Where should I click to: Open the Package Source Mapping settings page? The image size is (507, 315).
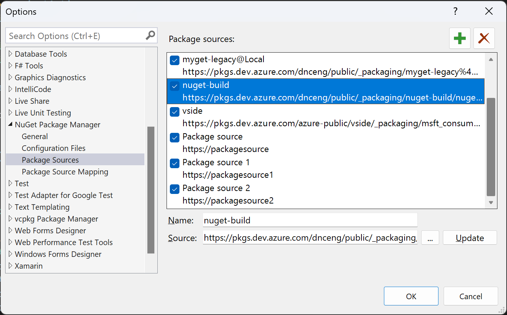click(x=65, y=171)
